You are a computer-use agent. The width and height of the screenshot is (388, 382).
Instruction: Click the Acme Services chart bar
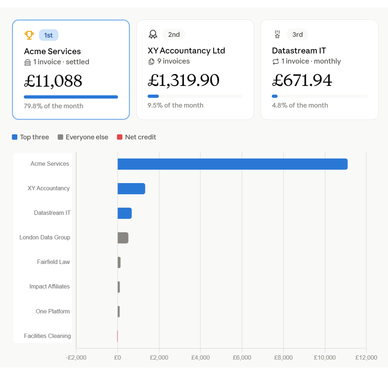(232, 164)
